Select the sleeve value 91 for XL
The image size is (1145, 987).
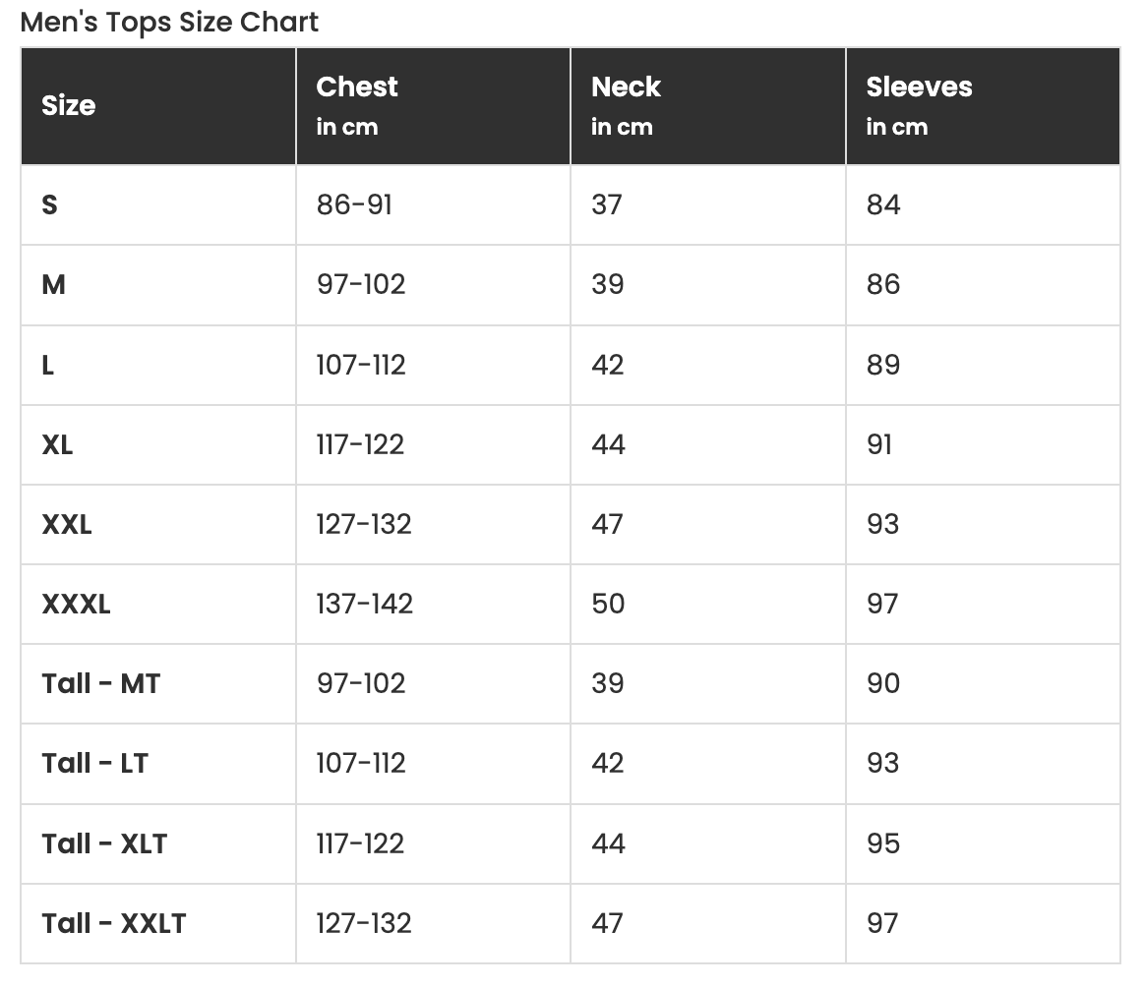[880, 445]
